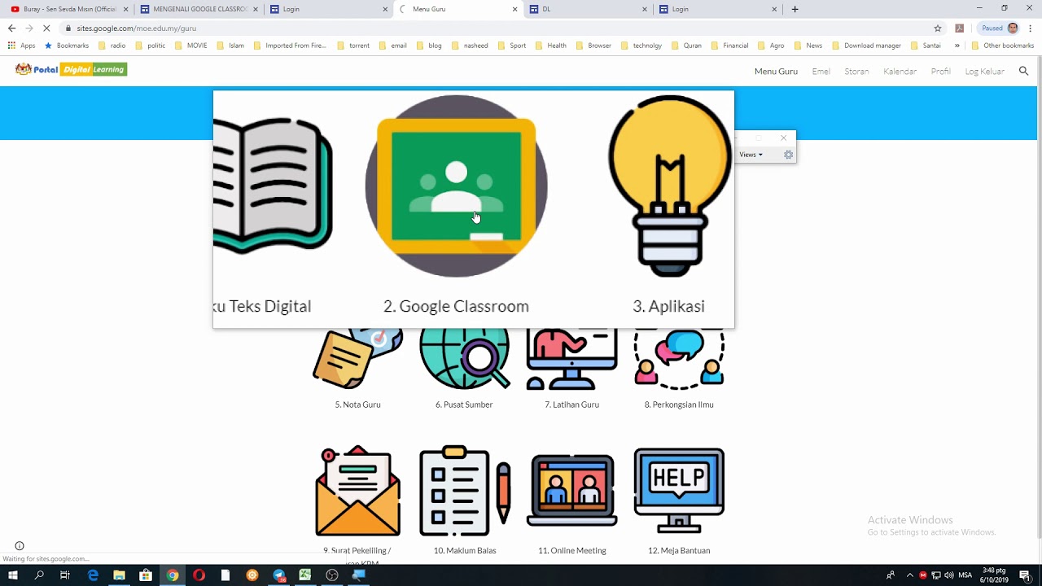Show hidden system tray icons
Screen dimensions: 1042x586
click(909, 575)
